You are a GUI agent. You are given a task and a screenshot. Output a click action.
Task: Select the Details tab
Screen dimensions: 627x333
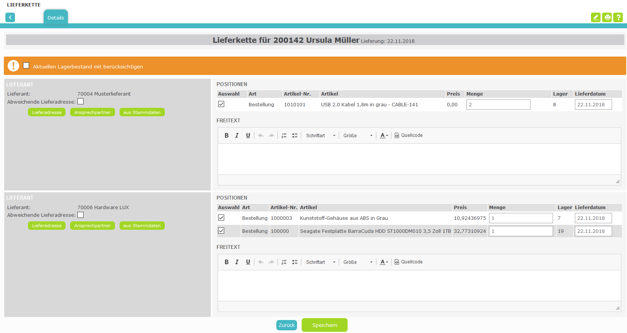tap(56, 18)
